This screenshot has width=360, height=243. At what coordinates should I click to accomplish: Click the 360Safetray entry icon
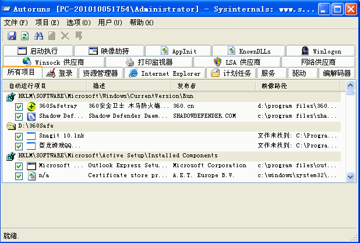tap(31, 106)
